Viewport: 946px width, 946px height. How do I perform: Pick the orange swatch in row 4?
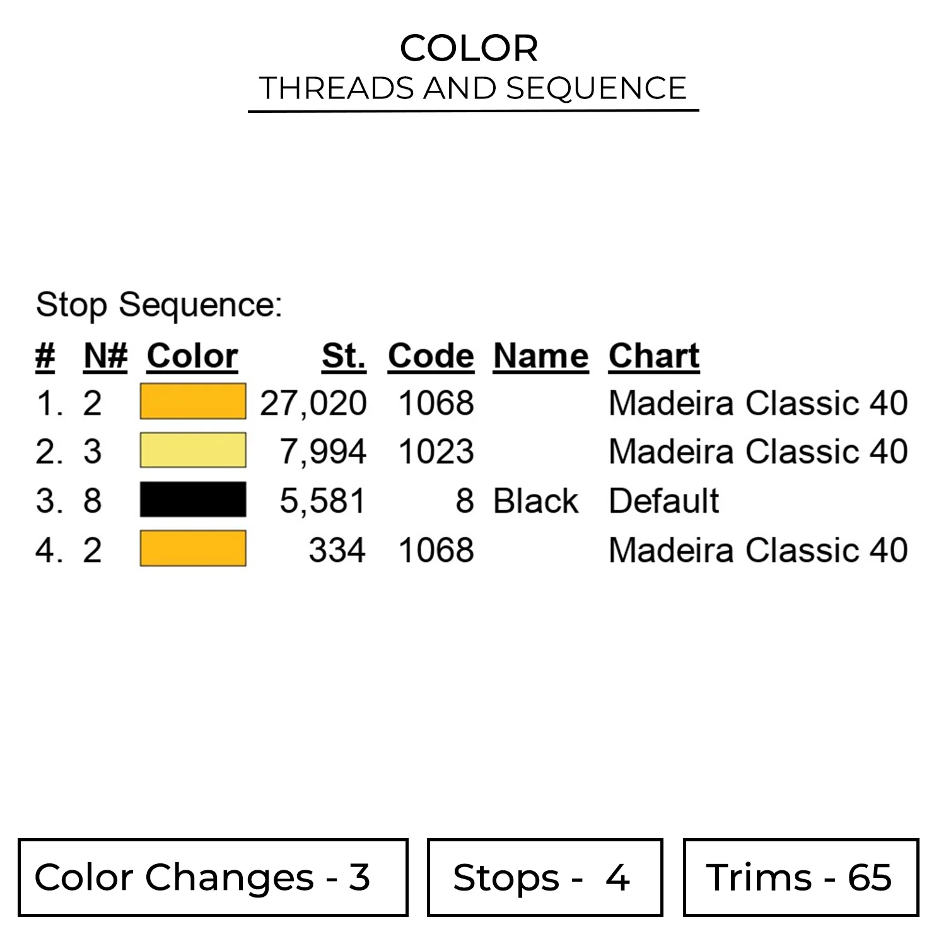tap(193, 549)
